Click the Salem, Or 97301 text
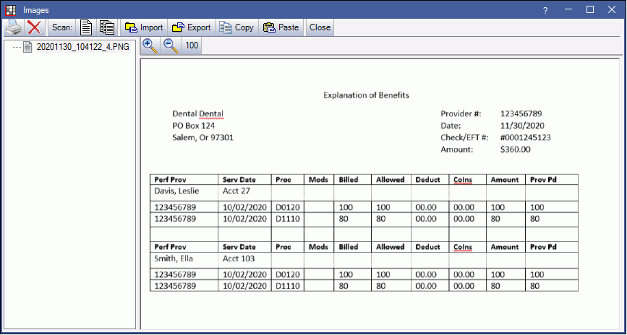 pyautogui.click(x=203, y=138)
